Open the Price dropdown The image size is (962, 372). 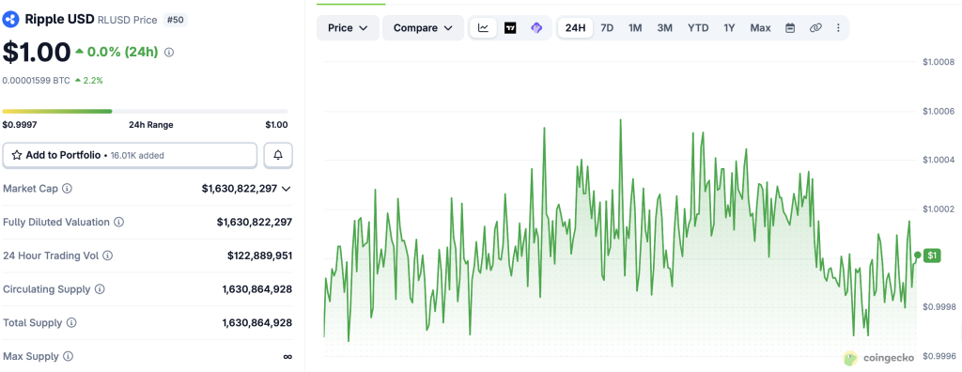[x=348, y=27]
